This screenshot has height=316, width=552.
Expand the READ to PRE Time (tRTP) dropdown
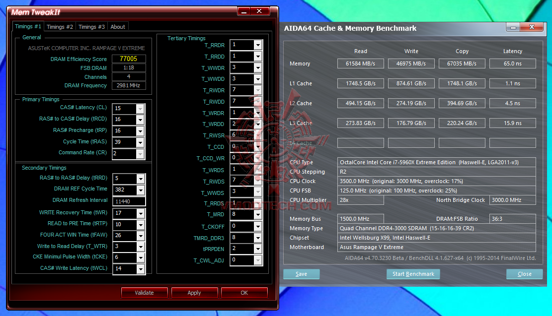point(141,225)
